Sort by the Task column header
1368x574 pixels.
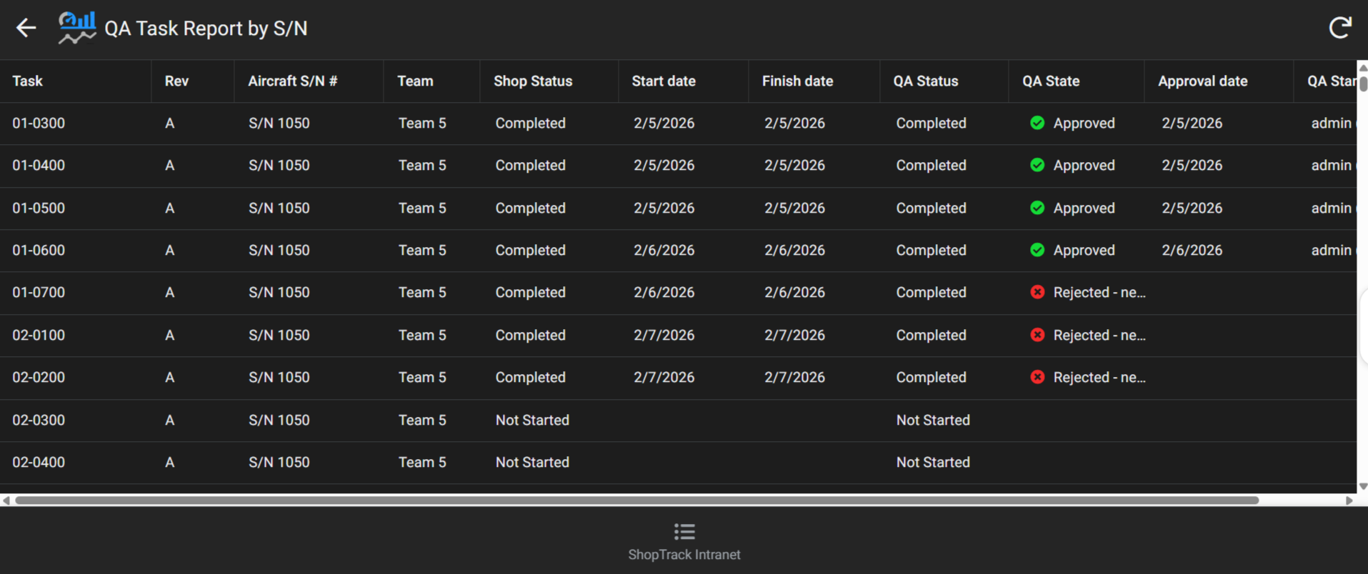pyautogui.click(x=28, y=81)
